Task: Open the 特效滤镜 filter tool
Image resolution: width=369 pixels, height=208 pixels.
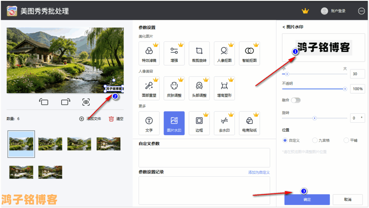Action: 149,53
